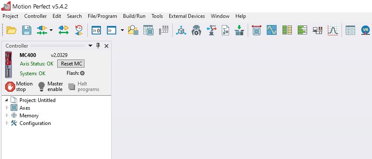The width and height of the screenshot is (372, 159).
Task: Save the project with floppy disk icon
Action: [27, 30]
